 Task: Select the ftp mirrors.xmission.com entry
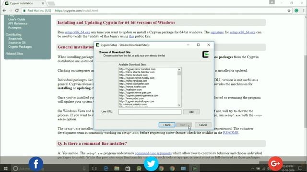(133, 104)
